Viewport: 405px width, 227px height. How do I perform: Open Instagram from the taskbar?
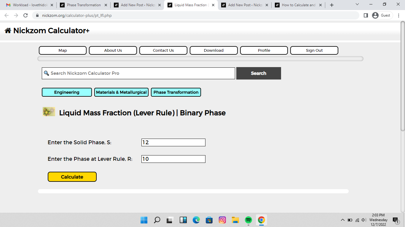pyautogui.click(x=222, y=220)
